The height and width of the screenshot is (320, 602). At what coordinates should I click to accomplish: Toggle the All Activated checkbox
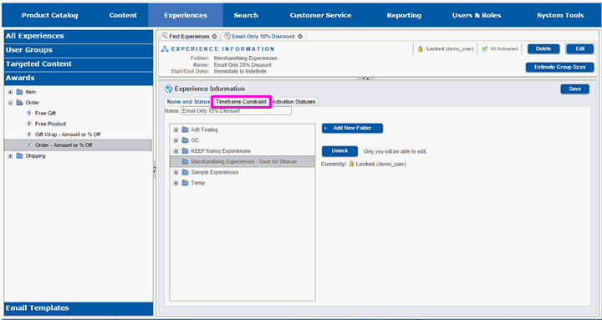pos(484,48)
